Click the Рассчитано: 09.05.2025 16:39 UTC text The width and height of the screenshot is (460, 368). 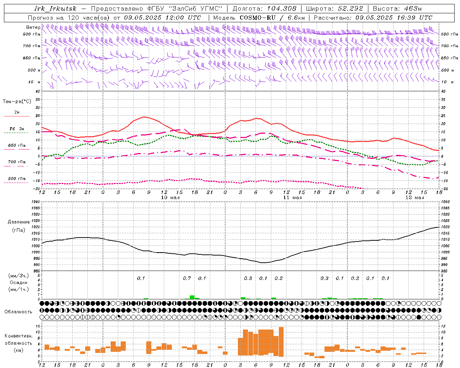point(373,18)
